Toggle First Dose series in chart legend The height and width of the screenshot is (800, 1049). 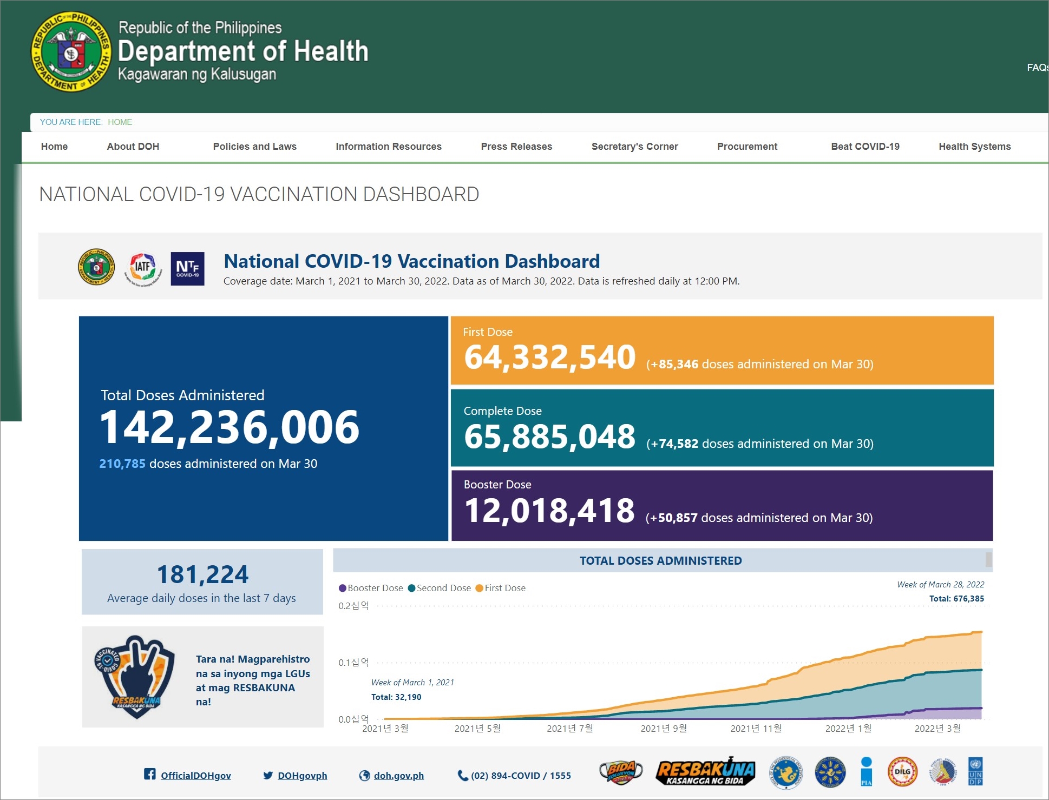(501, 588)
